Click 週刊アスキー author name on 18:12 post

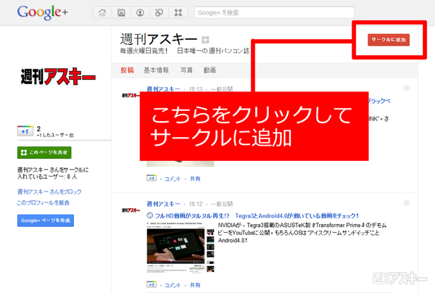[163, 204]
